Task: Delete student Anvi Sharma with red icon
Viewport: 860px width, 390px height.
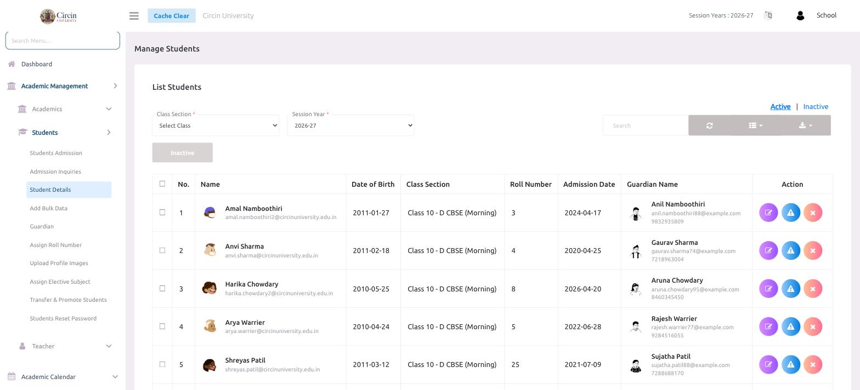Action: tap(813, 250)
